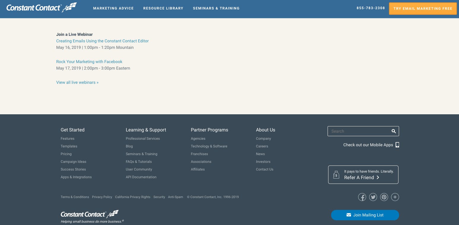Open FAQs & Tutorials link

coord(139,162)
